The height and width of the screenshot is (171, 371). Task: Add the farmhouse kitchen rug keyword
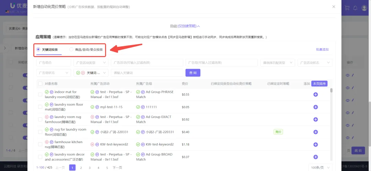coord(315,145)
